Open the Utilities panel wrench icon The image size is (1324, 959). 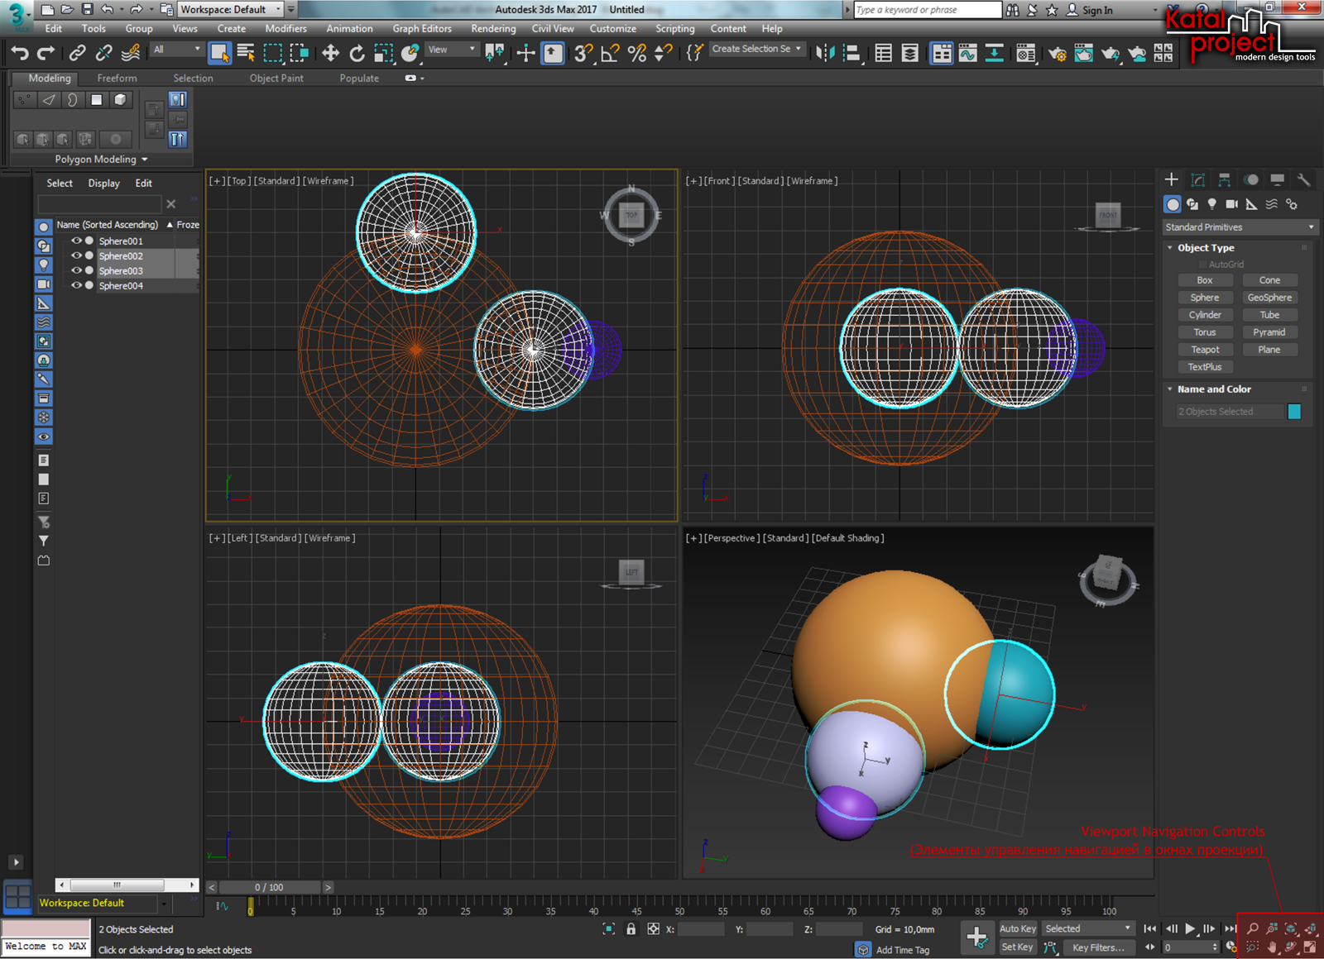pyautogui.click(x=1303, y=179)
